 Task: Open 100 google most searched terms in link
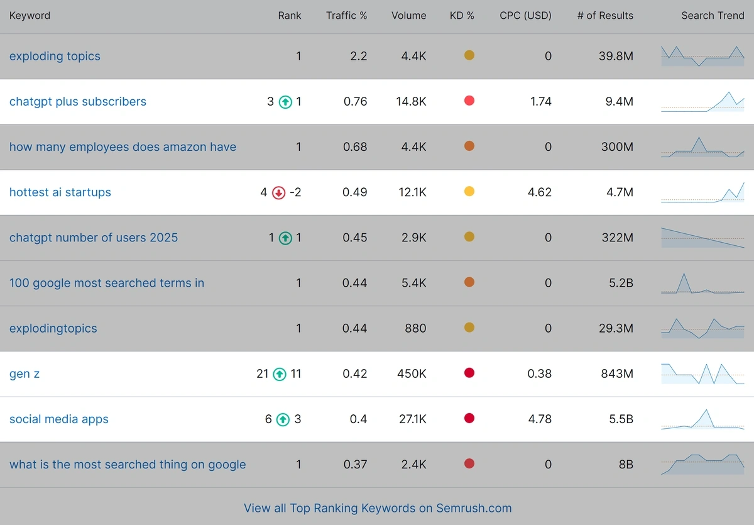coord(107,283)
